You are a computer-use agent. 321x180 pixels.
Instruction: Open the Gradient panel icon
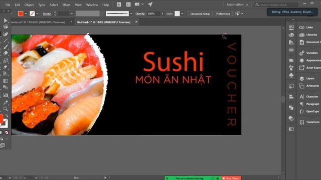pyautogui.click(x=291, y=129)
